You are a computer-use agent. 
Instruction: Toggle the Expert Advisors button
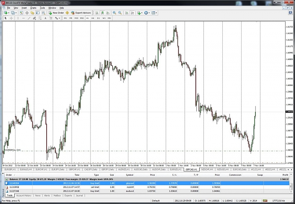pos(81,13)
